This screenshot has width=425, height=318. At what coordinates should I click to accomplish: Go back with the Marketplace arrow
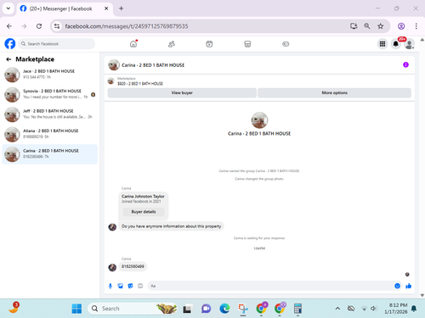(8, 59)
